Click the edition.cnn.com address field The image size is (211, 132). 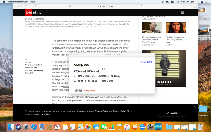point(105,6)
